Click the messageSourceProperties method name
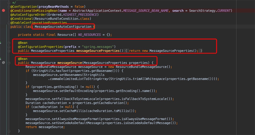Viewport: 255px width, 135px height. click(98, 51)
